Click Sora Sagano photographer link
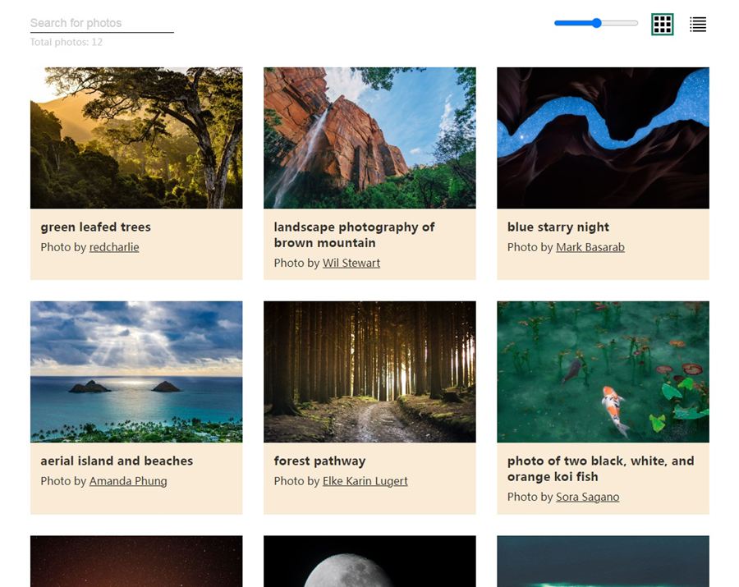Screen dimensions: 739x587 [x=588, y=497]
